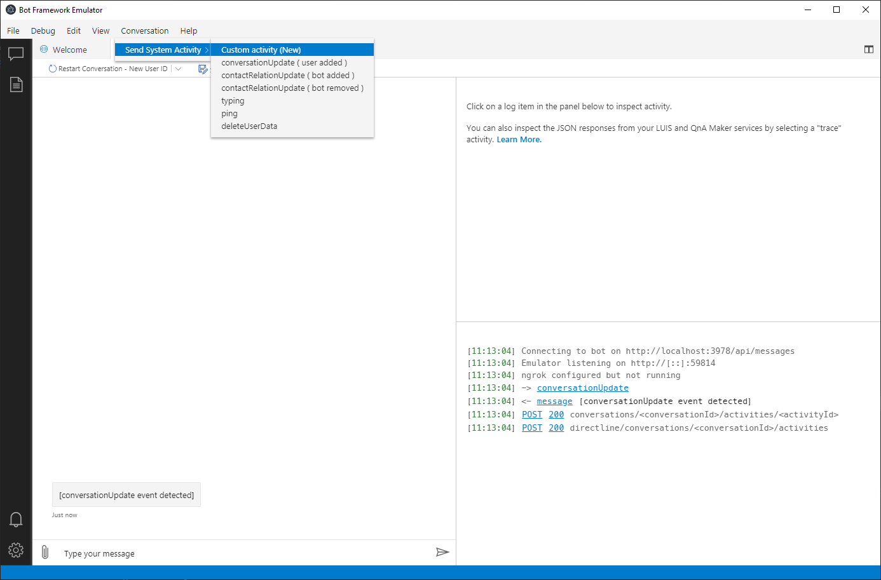The height and width of the screenshot is (580, 881).
Task: Focus the Type your message input
Action: click(245, 553)
